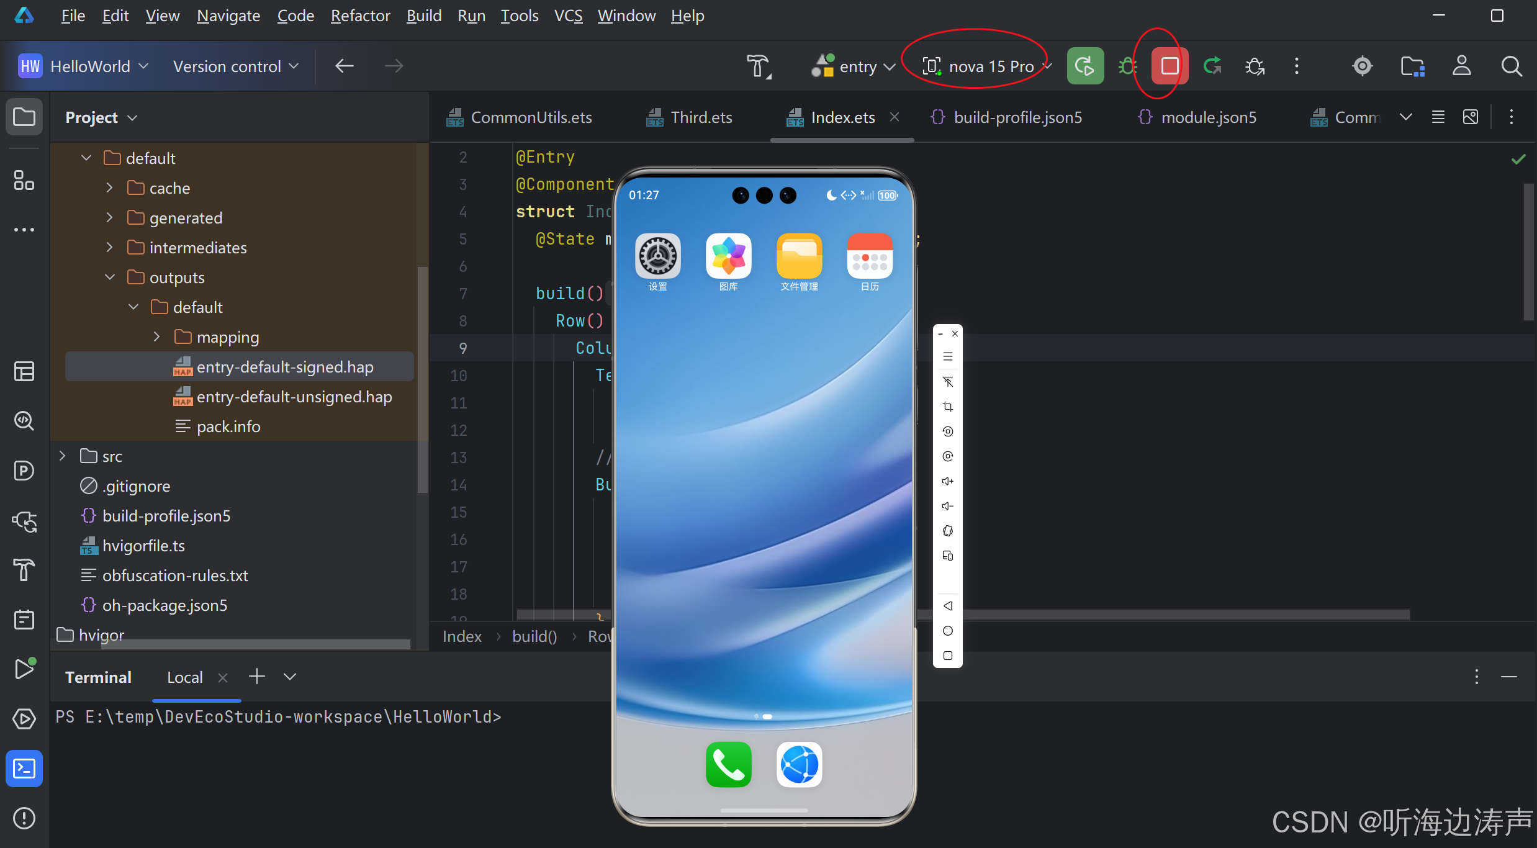
Task: Stop the running app with red square
Action: [1170, 66]
